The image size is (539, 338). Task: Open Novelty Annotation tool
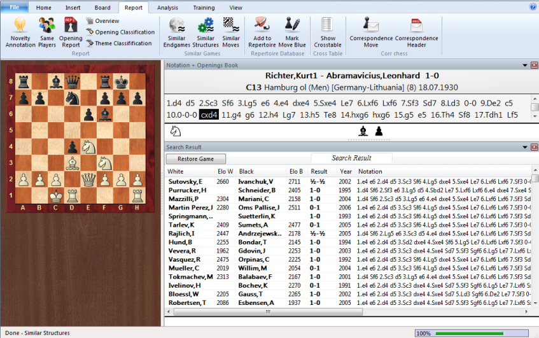point(20,32)
